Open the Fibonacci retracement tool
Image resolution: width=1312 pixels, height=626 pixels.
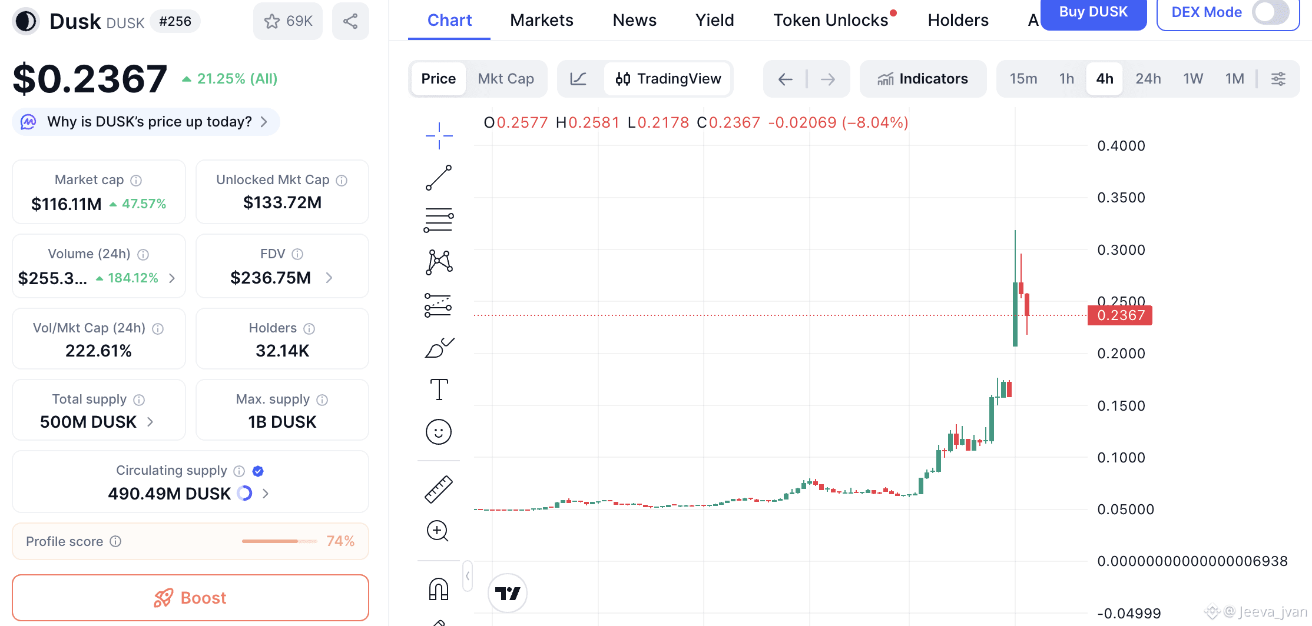[x=439, y=220]
